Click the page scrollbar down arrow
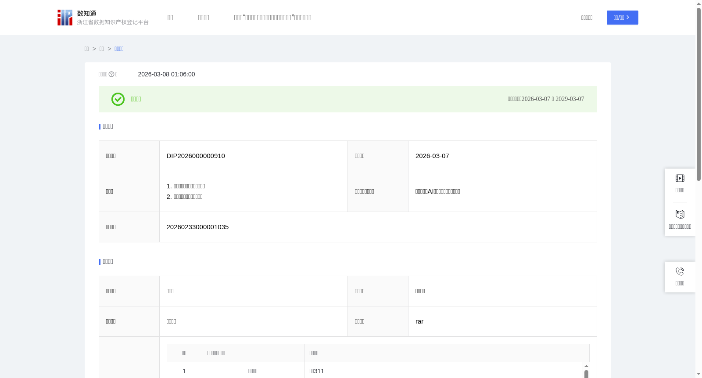This screenshot has height=378, width=702. [698, 374]
